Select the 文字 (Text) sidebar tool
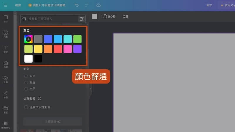Image resolution: width=235 pixels, height=132 pixels. pyautogui.click(x=6, y=49)
